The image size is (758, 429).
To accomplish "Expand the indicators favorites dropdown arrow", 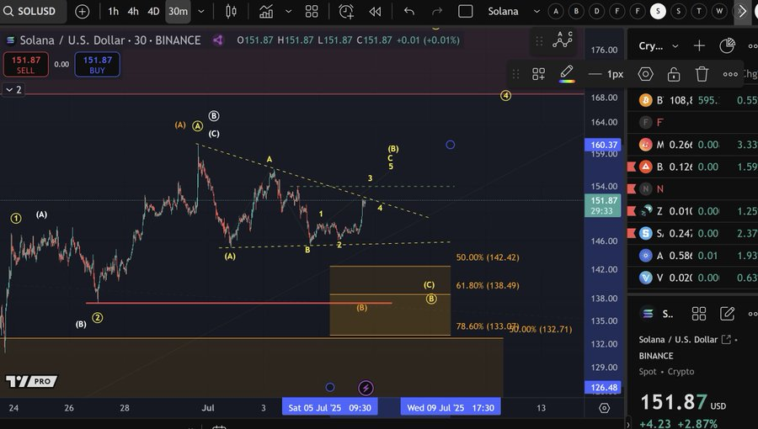I will 289,11.
